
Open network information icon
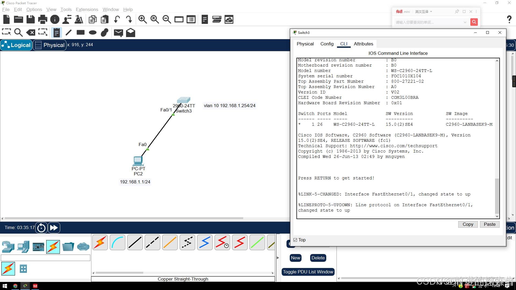point(55,19)
